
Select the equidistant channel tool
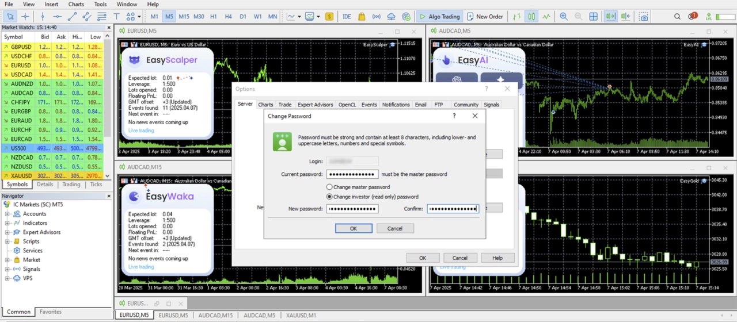point(87,17)
